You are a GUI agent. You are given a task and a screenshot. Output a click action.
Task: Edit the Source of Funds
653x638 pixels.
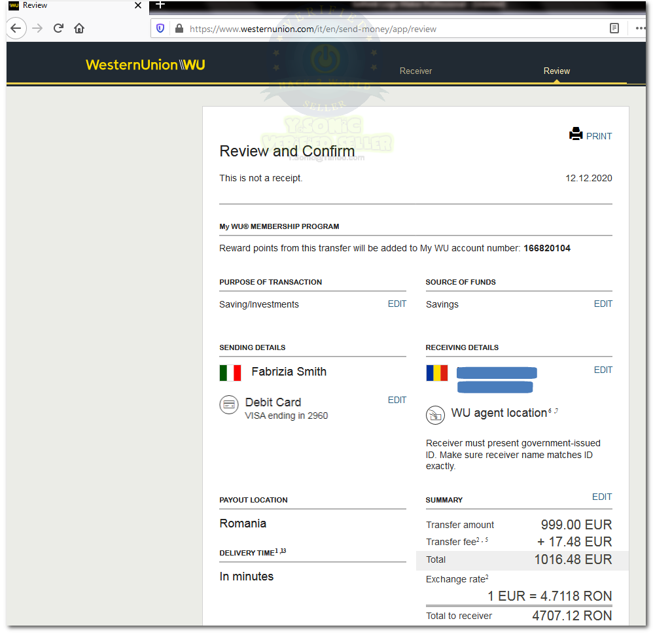pos(603,304)
